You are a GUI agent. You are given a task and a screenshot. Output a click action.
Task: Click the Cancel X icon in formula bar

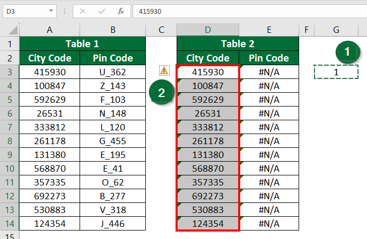[83, 11]
